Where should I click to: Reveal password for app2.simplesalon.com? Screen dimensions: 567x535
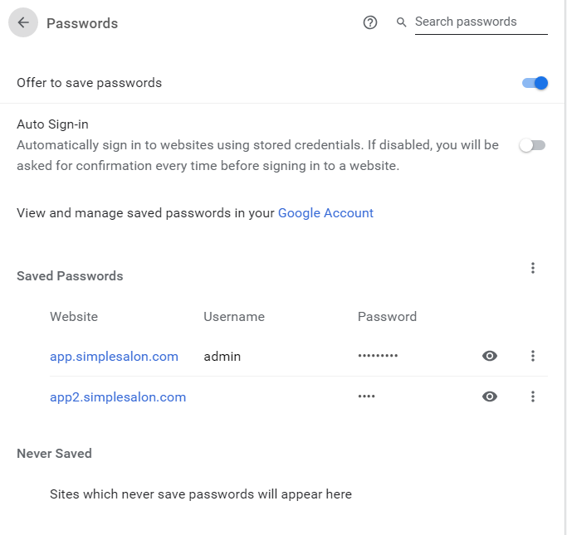[490, 396]
